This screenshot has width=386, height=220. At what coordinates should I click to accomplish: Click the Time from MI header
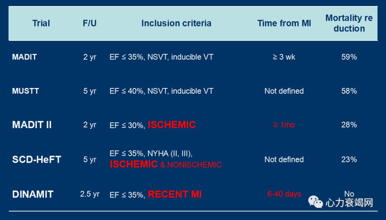(284, 23)
